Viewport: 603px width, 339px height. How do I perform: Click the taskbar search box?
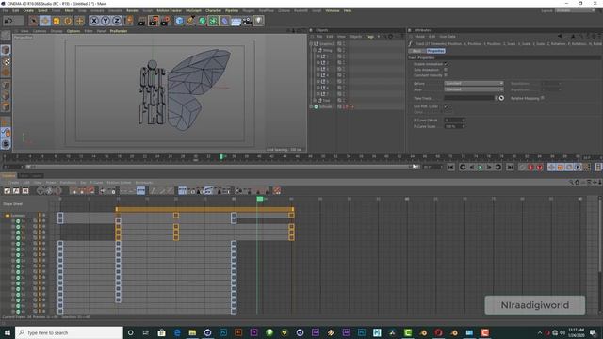click(x=69, y=332)
